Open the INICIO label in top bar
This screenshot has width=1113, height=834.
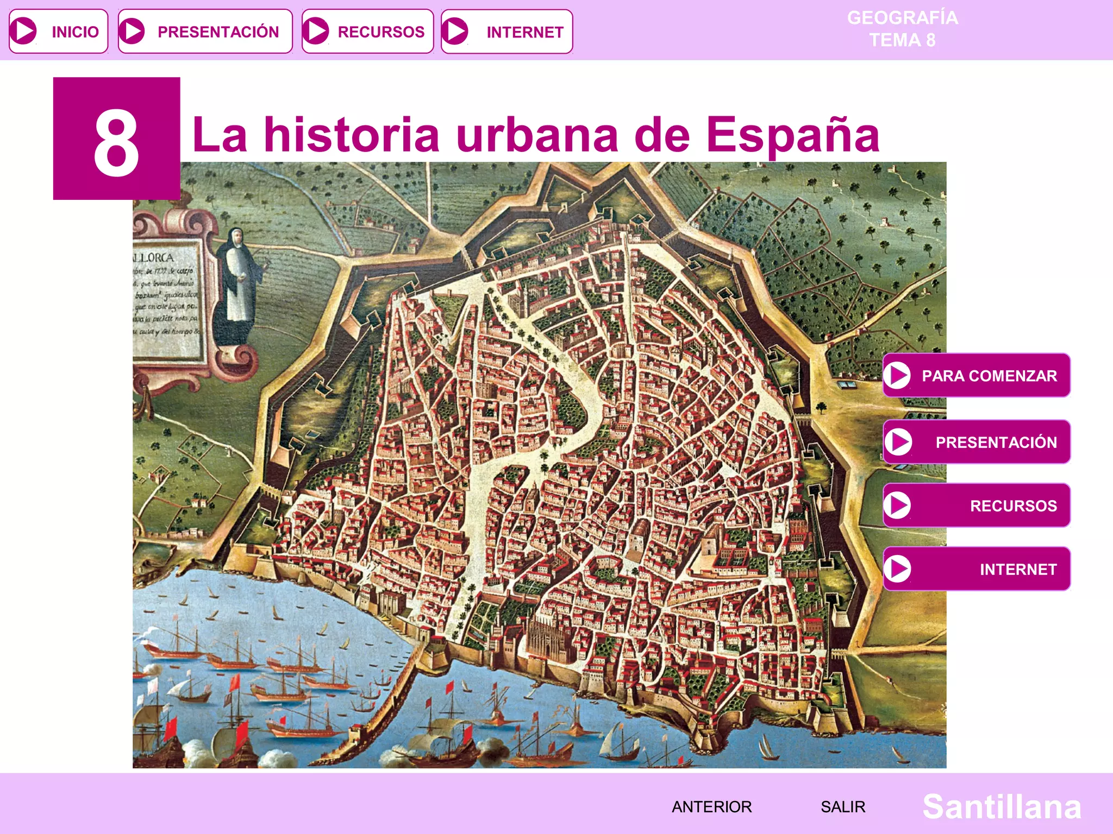coord(75,32)
